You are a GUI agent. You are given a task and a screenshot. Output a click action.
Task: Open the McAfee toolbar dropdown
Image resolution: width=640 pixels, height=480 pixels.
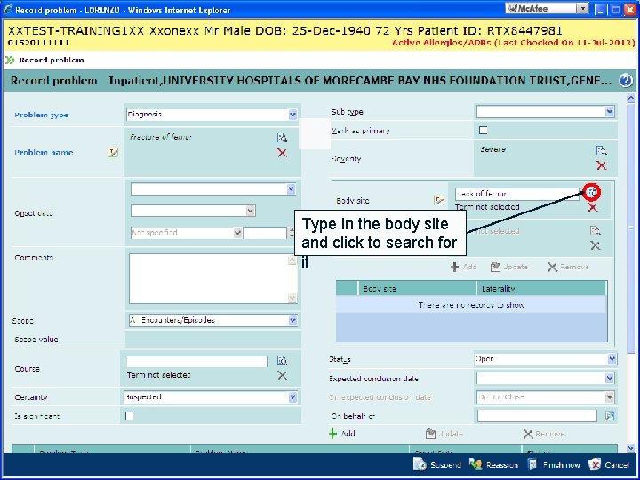tap(583, 8)
